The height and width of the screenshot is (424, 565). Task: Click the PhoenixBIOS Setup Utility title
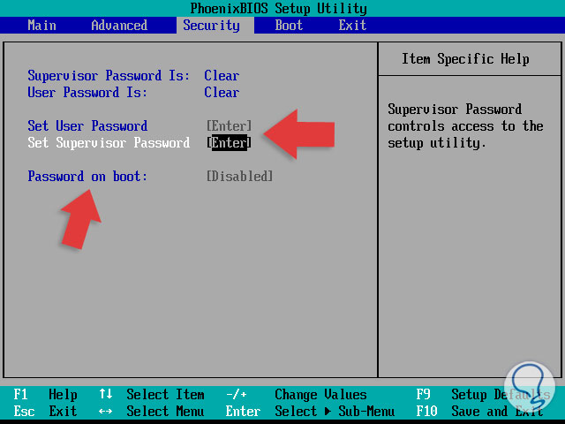[279, 8]
